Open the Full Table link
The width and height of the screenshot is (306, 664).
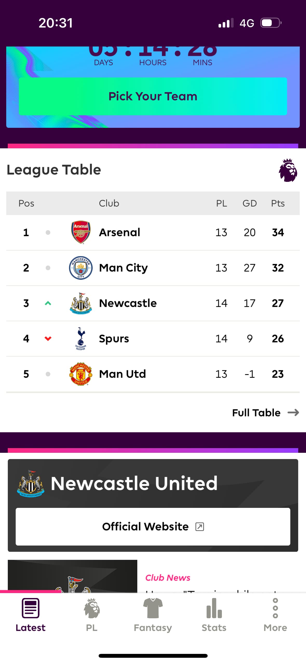(256, 413)
